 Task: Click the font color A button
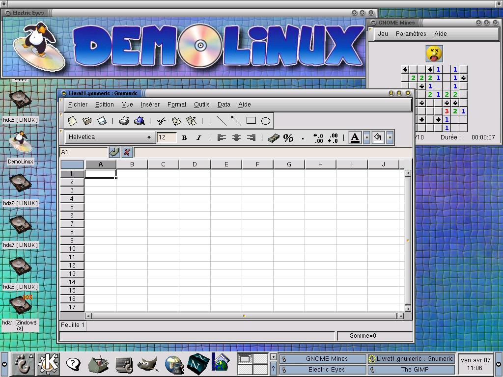coord(355,137)
